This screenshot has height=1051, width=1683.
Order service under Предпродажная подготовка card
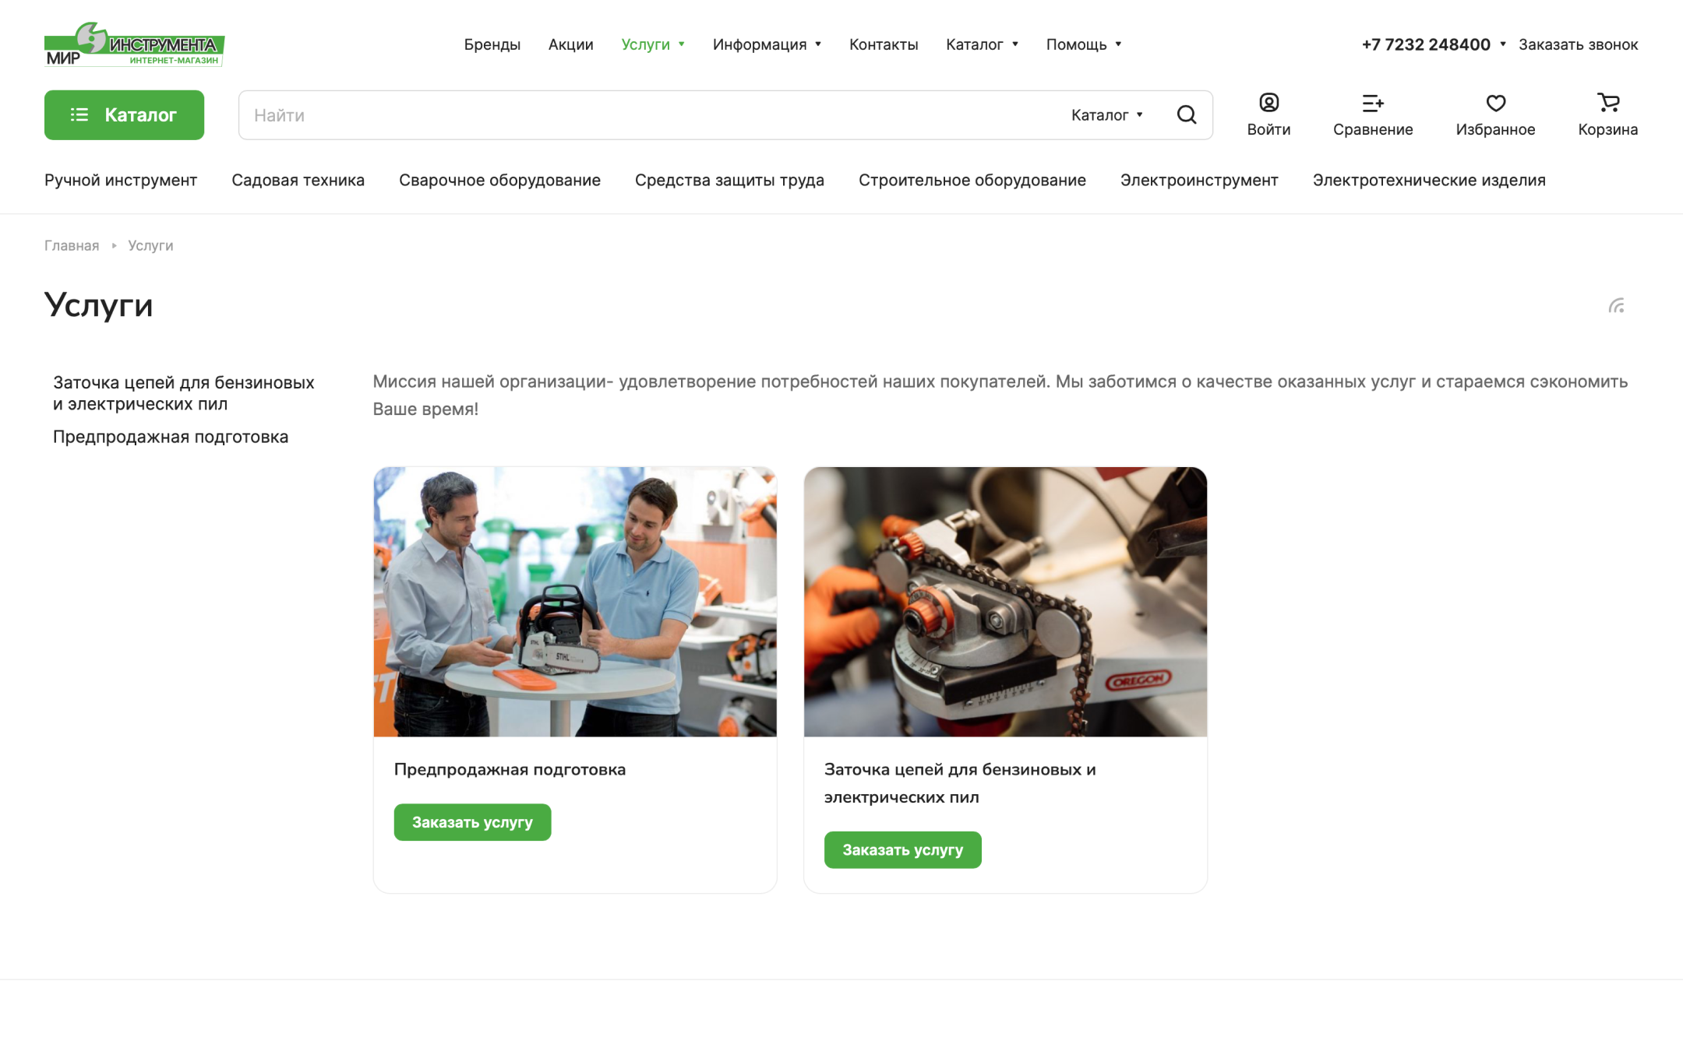coord(472,822)
